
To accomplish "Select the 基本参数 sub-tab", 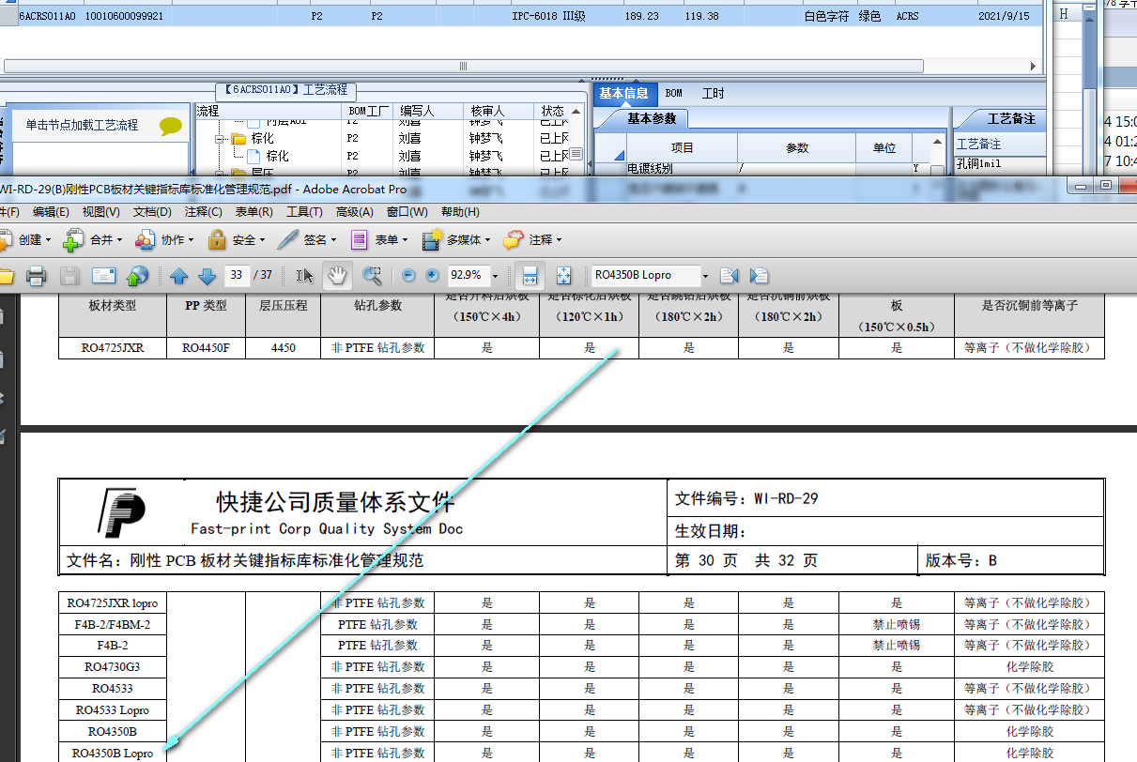I will pyautogui.click(x=651, y=119).
